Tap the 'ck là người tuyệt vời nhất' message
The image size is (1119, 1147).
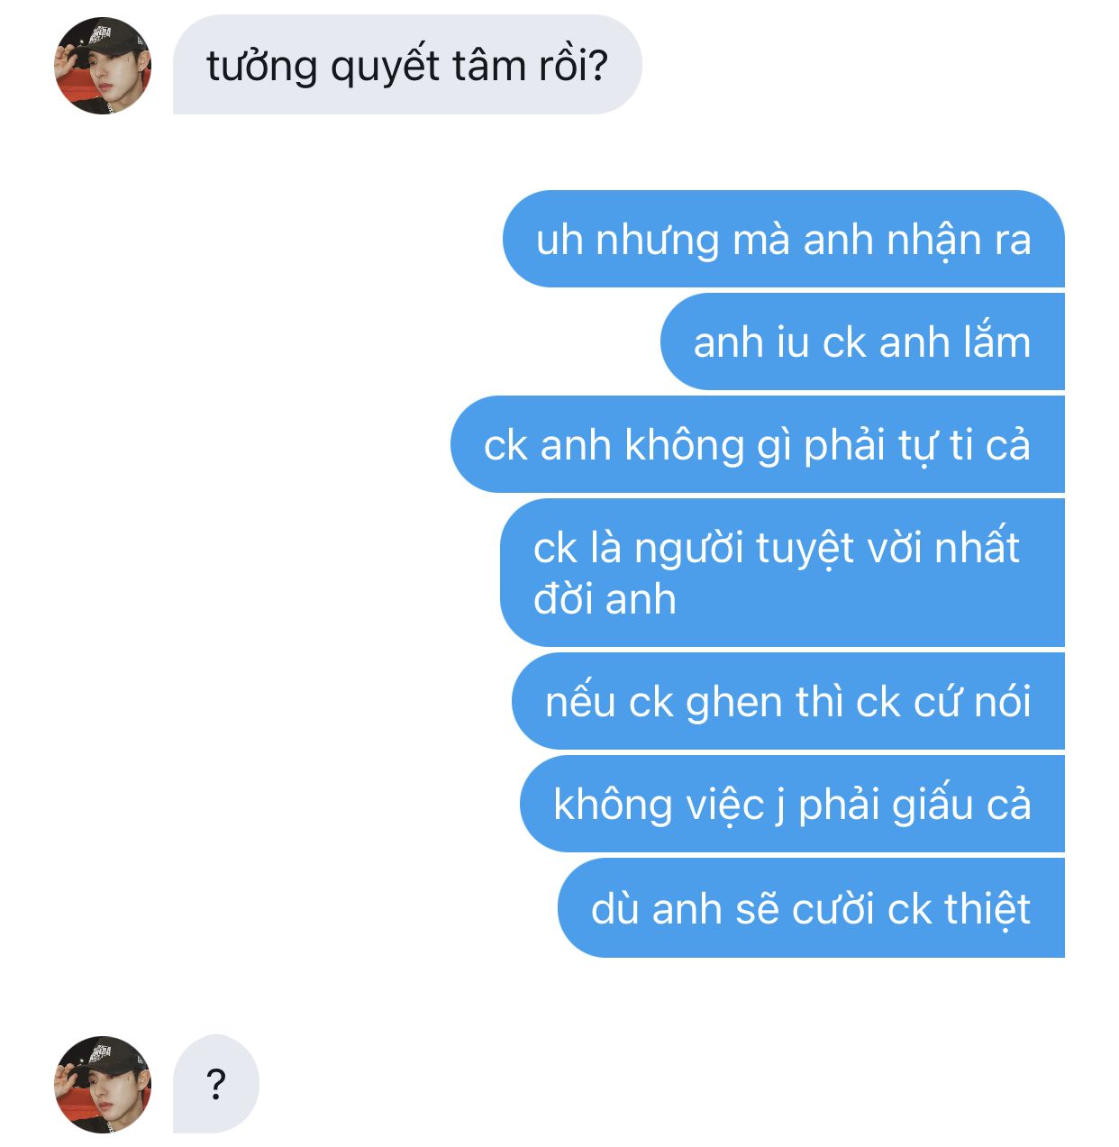point(782,572)
